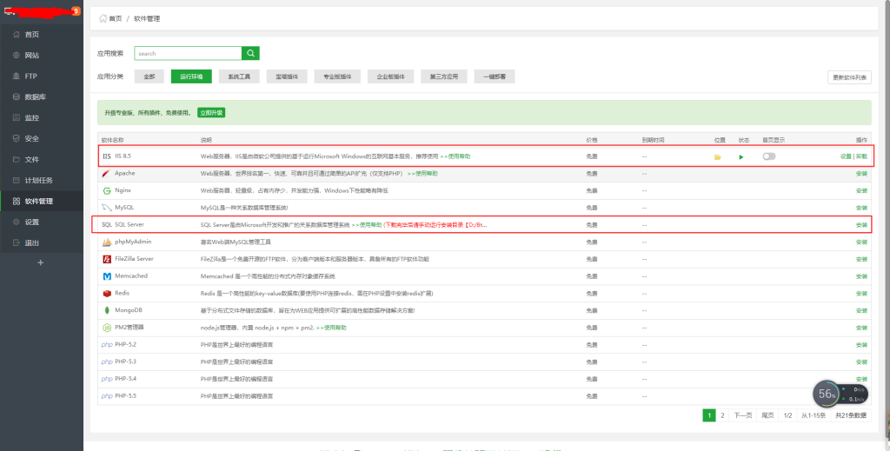Click the Apache feather icon

106,173
